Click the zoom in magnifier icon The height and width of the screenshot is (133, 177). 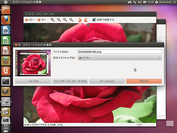pos(53,20)
